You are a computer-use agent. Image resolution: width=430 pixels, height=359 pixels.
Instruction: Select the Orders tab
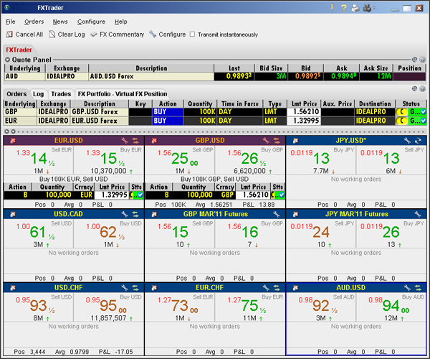click(x=16, y=94)
